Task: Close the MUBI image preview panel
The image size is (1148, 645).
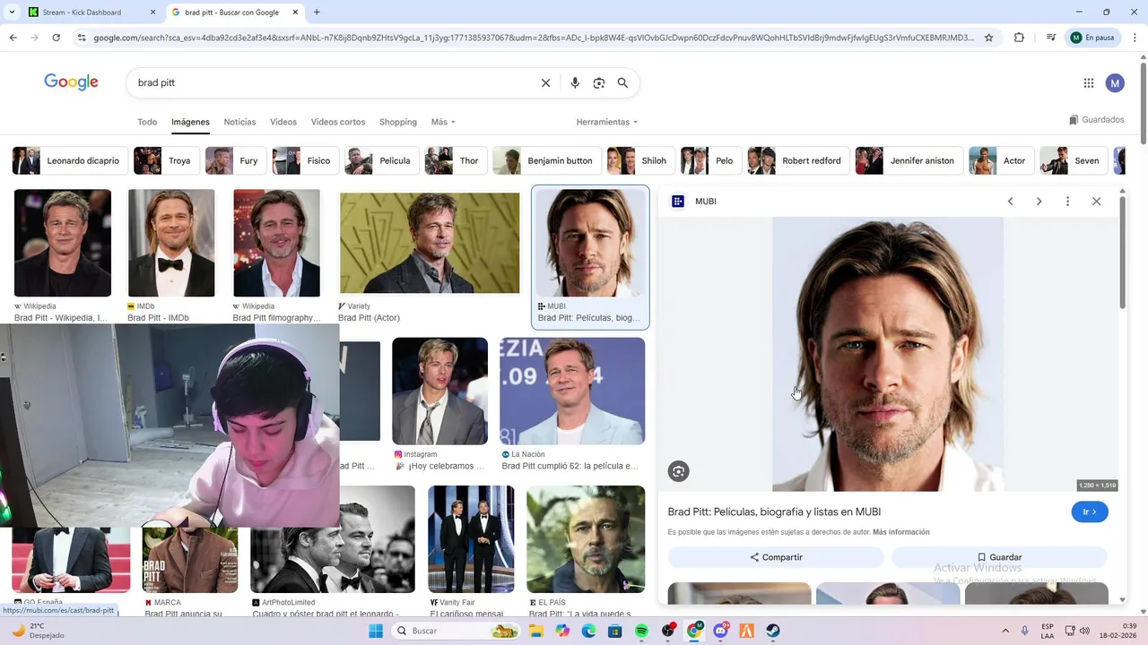Action: [x=1096, y=202]
